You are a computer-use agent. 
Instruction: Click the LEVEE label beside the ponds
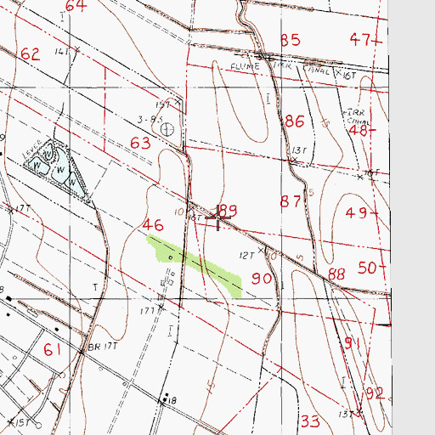tap(32, 150)
